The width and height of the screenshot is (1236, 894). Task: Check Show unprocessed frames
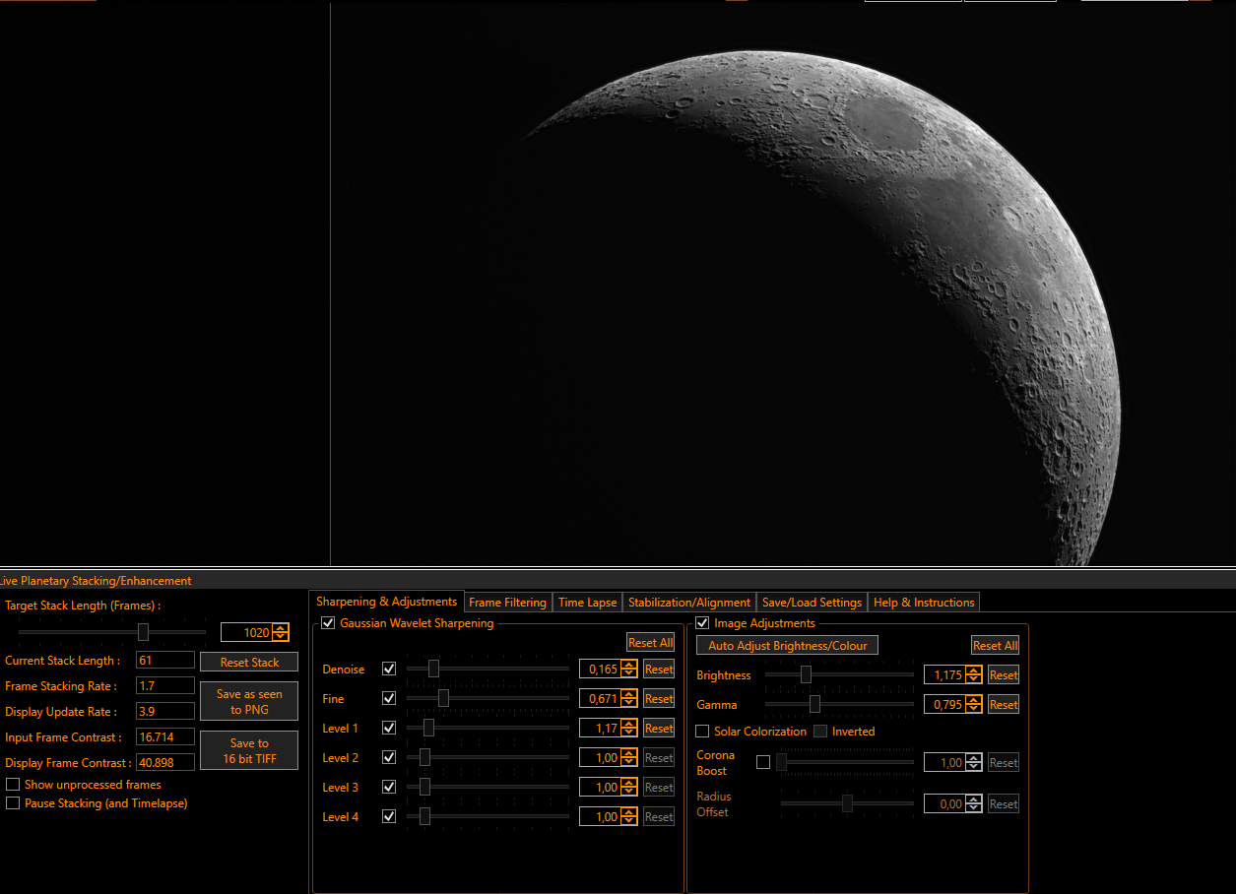pos(13,785)
